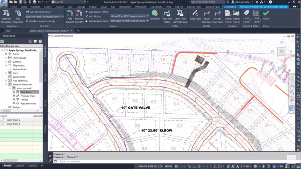301x169 pixels.
Task: Toggle snap mode in the status bar
Action: 181,166
